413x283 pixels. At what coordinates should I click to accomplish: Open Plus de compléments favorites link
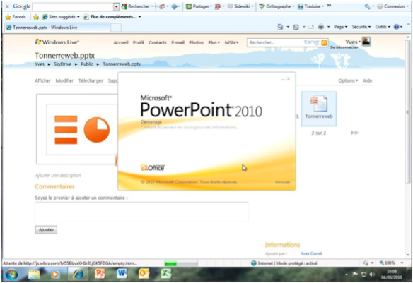pos(112,17)
